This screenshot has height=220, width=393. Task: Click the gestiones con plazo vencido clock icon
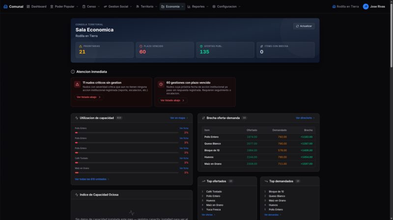tap(161, 84)
